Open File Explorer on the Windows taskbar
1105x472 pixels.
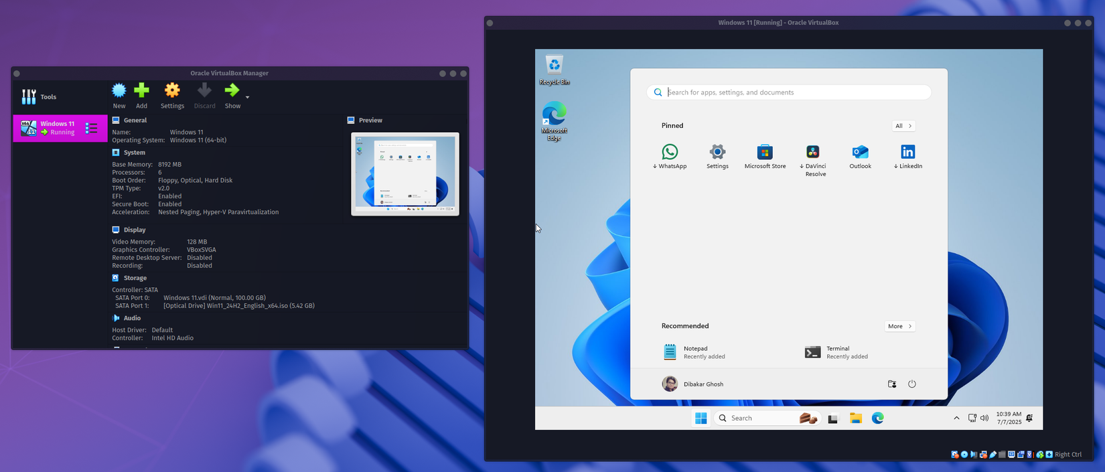point(856,418)
